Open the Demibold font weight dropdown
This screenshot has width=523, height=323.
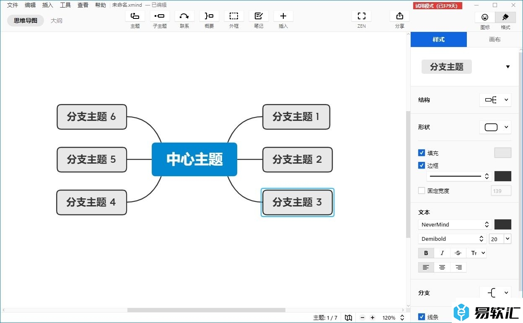pos(452,239)
